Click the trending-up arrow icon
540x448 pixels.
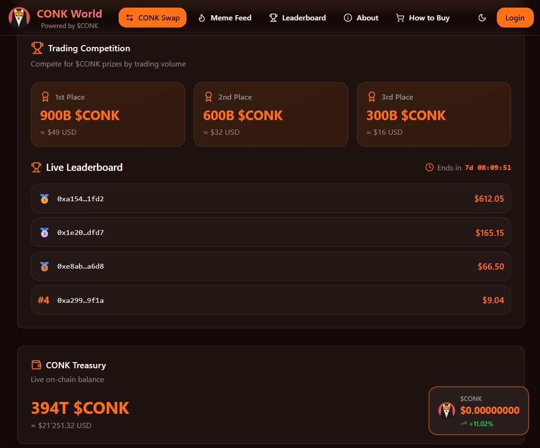(x=464, y=423)
